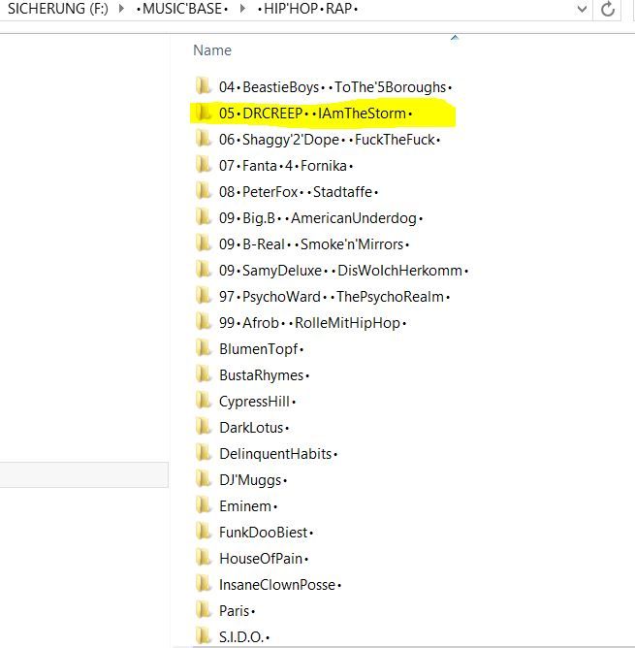The image size is (635, 648).
Task: Select the Eminem folder name
Action: [x=248, y=506]
